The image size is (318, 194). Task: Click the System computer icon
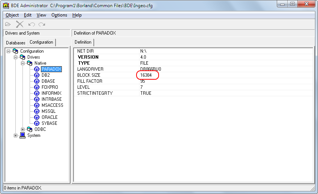(22, 135)
